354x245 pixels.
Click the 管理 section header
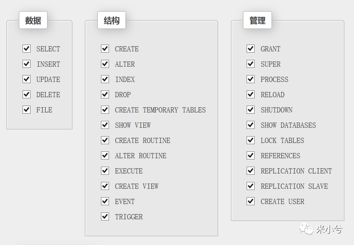click(257, 20)
